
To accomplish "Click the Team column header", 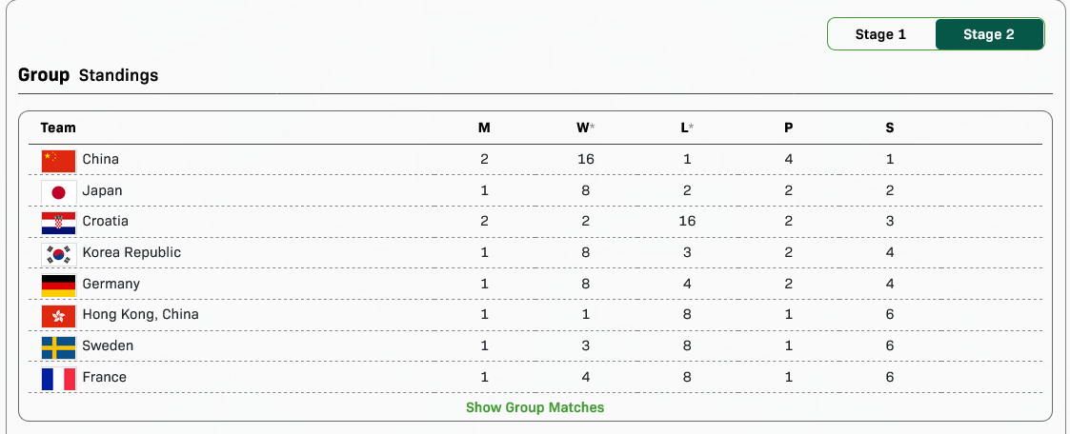I will 58,128.
